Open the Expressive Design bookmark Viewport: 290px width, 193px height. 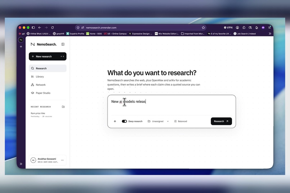tap(140, 34)
